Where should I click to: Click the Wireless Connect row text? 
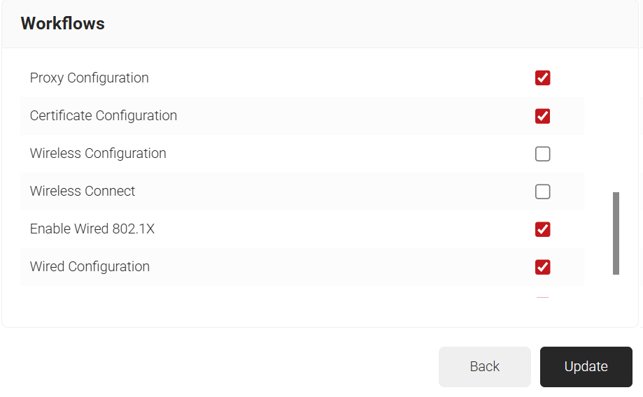83,192
